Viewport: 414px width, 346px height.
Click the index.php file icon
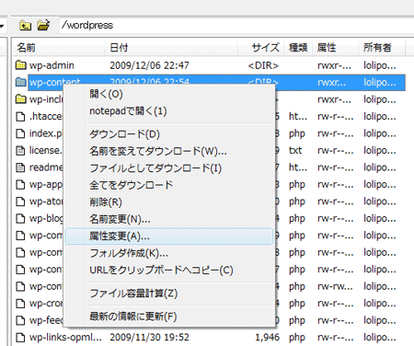[20, 133]
